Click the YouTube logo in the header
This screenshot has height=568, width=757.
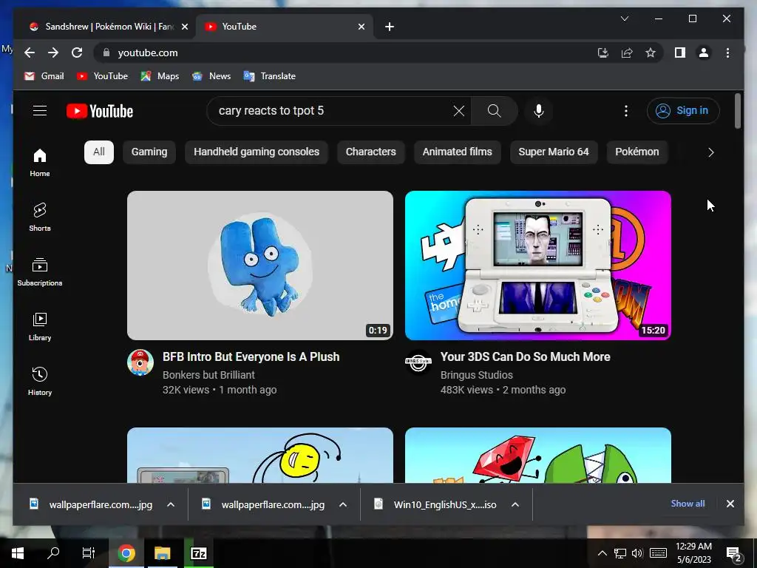tap(100, 111)
